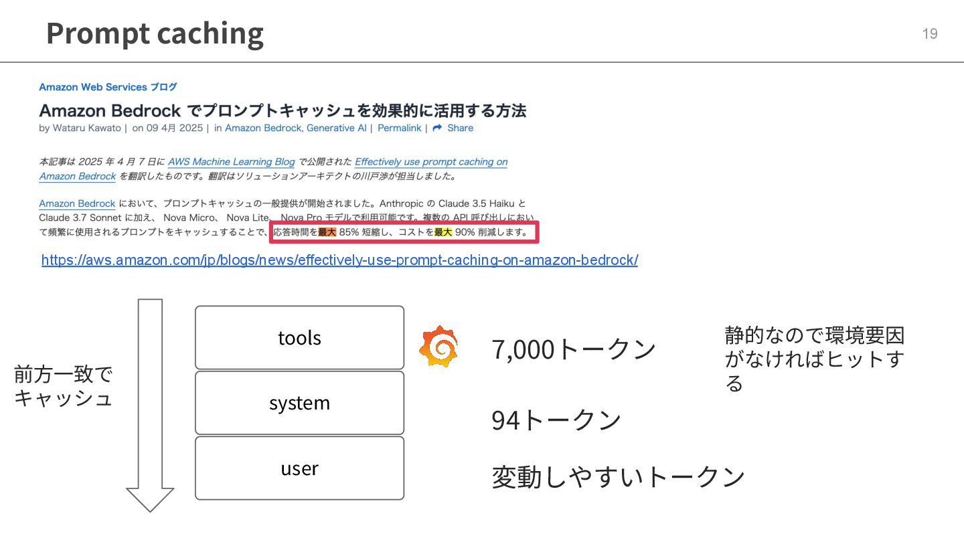Click the '変動しやすいトークン' text
Screen dimensions: 964x542
pyautogui.click(x=619, y=476)
